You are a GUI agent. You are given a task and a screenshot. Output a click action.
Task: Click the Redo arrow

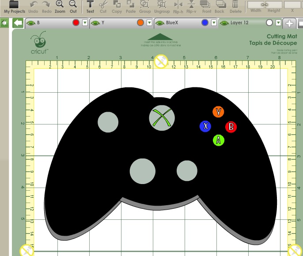[x=47, y=7]
